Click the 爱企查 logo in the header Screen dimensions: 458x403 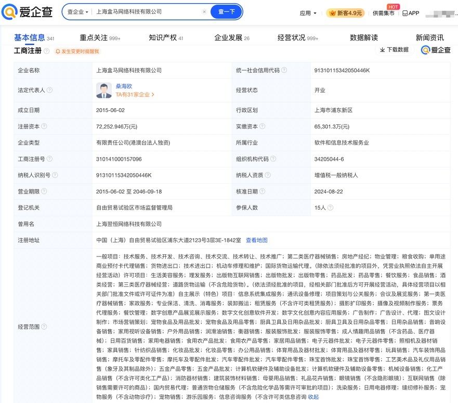28,12
